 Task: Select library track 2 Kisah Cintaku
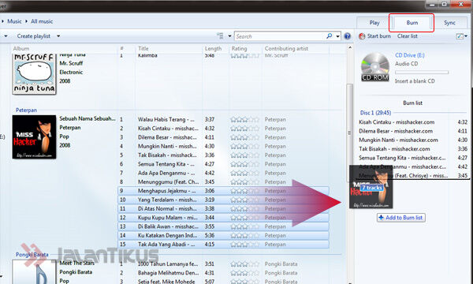click(x=168, y=129)
